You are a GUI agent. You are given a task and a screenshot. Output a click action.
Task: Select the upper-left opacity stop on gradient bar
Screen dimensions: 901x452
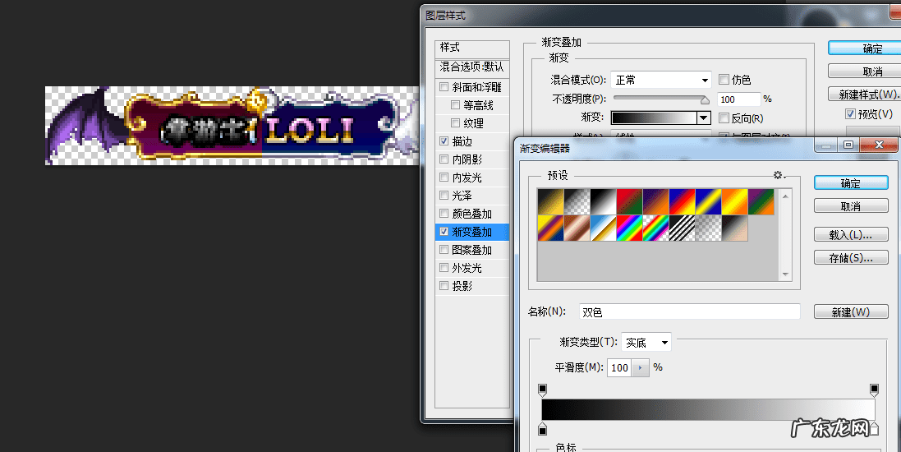click(x=542, y=390)
